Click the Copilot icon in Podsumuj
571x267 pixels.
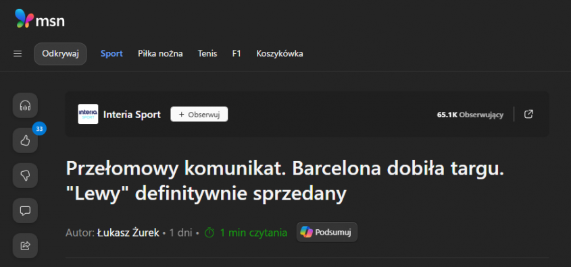306,232
